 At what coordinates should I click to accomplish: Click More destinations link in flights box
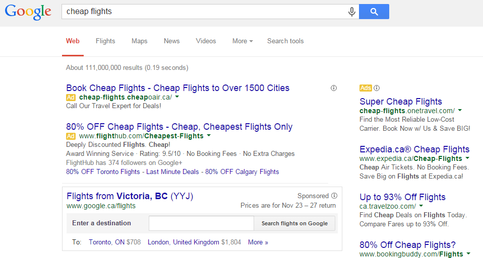click(258, 242)
